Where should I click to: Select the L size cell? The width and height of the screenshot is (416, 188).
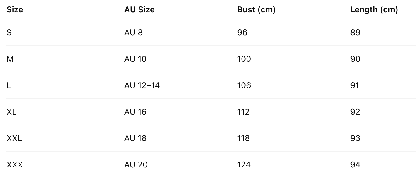[9, 85]
